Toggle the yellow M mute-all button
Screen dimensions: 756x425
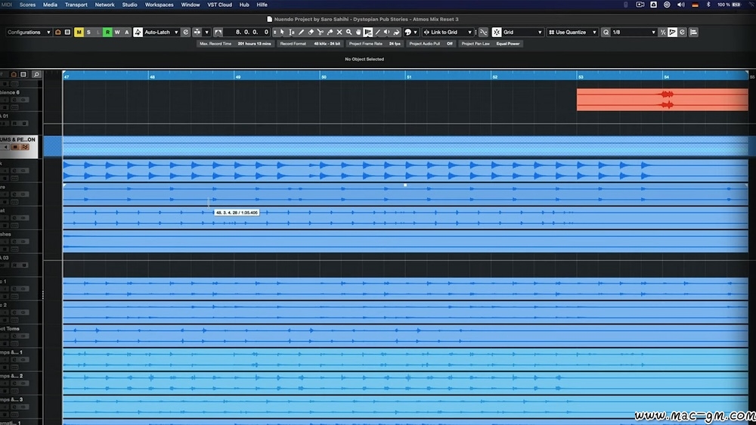[x=79, y=33]
